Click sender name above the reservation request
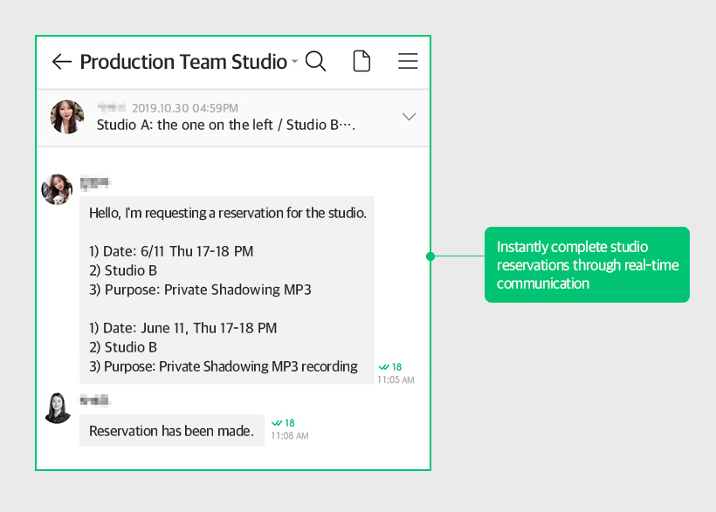This screenshot has height=512, width=716. point(95,182)
